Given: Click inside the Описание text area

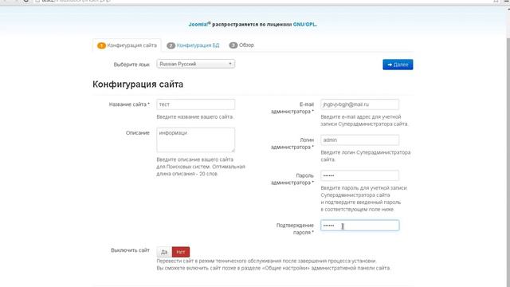Looking at the screenshot, I should [196, 140].
